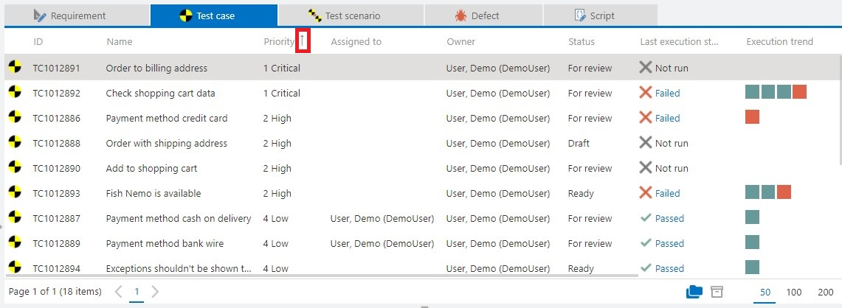The width and height of the screenshot is (842, 308).
Task: Click the test case icon for TC1012891
Action: coord(15,68)
